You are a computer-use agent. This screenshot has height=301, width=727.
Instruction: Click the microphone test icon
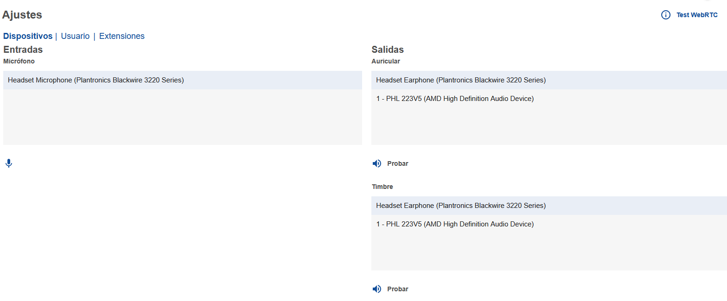(9, 163)
